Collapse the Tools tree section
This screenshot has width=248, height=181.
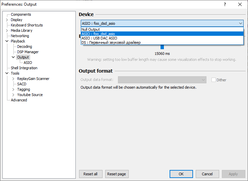point(7,73)
